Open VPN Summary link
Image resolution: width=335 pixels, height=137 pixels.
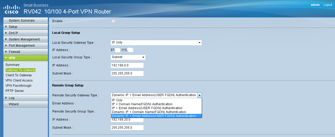tap(13, 65)
